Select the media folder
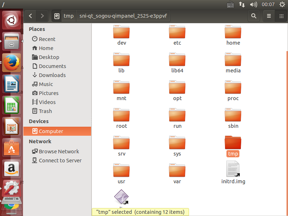The height and width of the screenshot is (216, 288). (x=233, y=63)
